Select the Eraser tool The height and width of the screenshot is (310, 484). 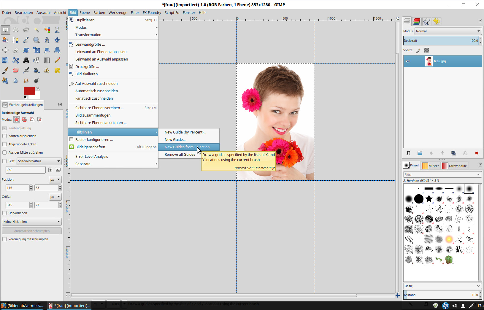[16, 70]
